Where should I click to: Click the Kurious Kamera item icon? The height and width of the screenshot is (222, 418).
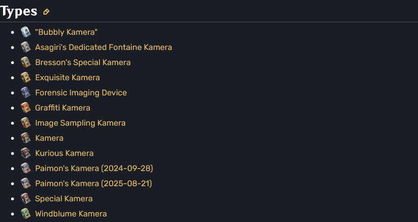coord(26,153)
